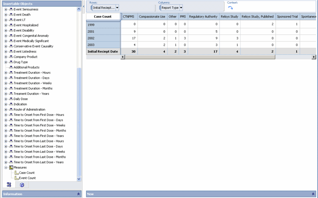Click the Information panel title bar
This screenshot has width=318, height=198.
tap(42, 194)
